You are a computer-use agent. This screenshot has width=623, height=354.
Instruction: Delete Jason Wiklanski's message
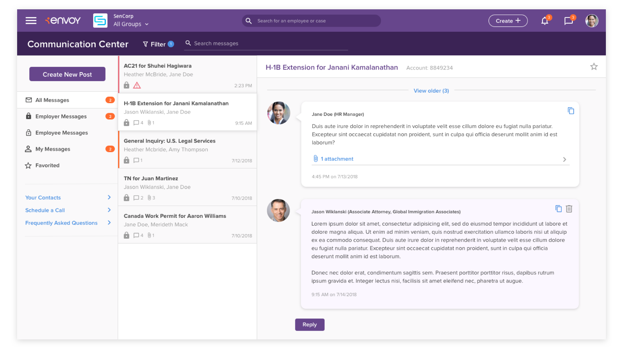[569, 209]
